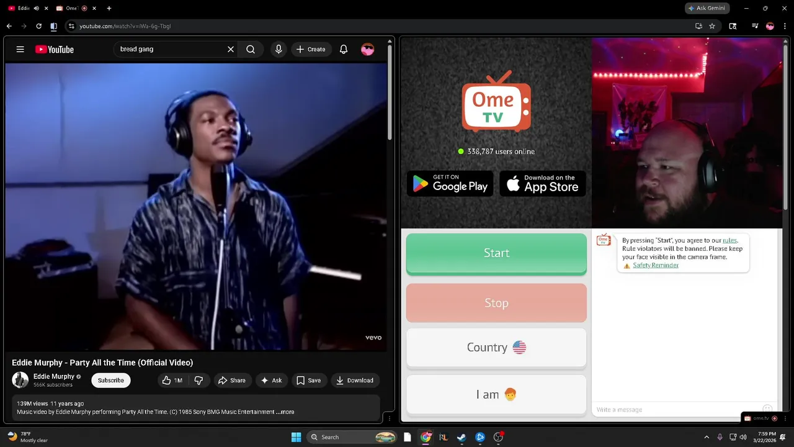The width and height of the screenshot is (794, 447).
Task: Open Eddie Murphy channel name link
Action: pos(53,376)
